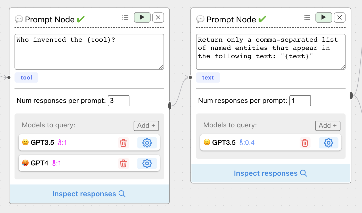The width and height of the screenshot is (362, 213).
Task: Delete the GPT4 model from the left node
Action: (x=123, y=163)
